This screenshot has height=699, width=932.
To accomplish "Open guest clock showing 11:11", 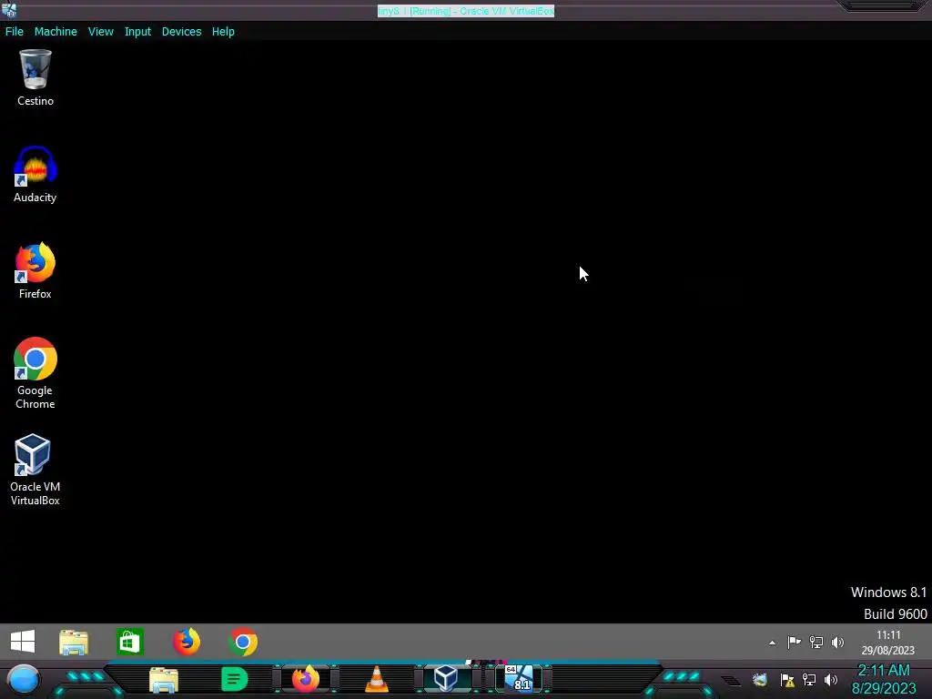I will (x=888, y=643).
